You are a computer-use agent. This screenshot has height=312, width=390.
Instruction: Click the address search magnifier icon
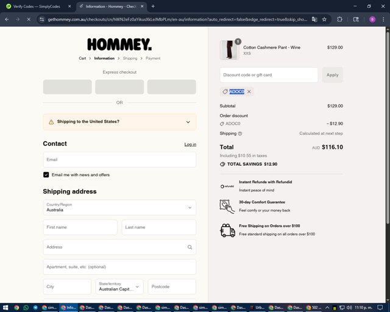point(190,247)
